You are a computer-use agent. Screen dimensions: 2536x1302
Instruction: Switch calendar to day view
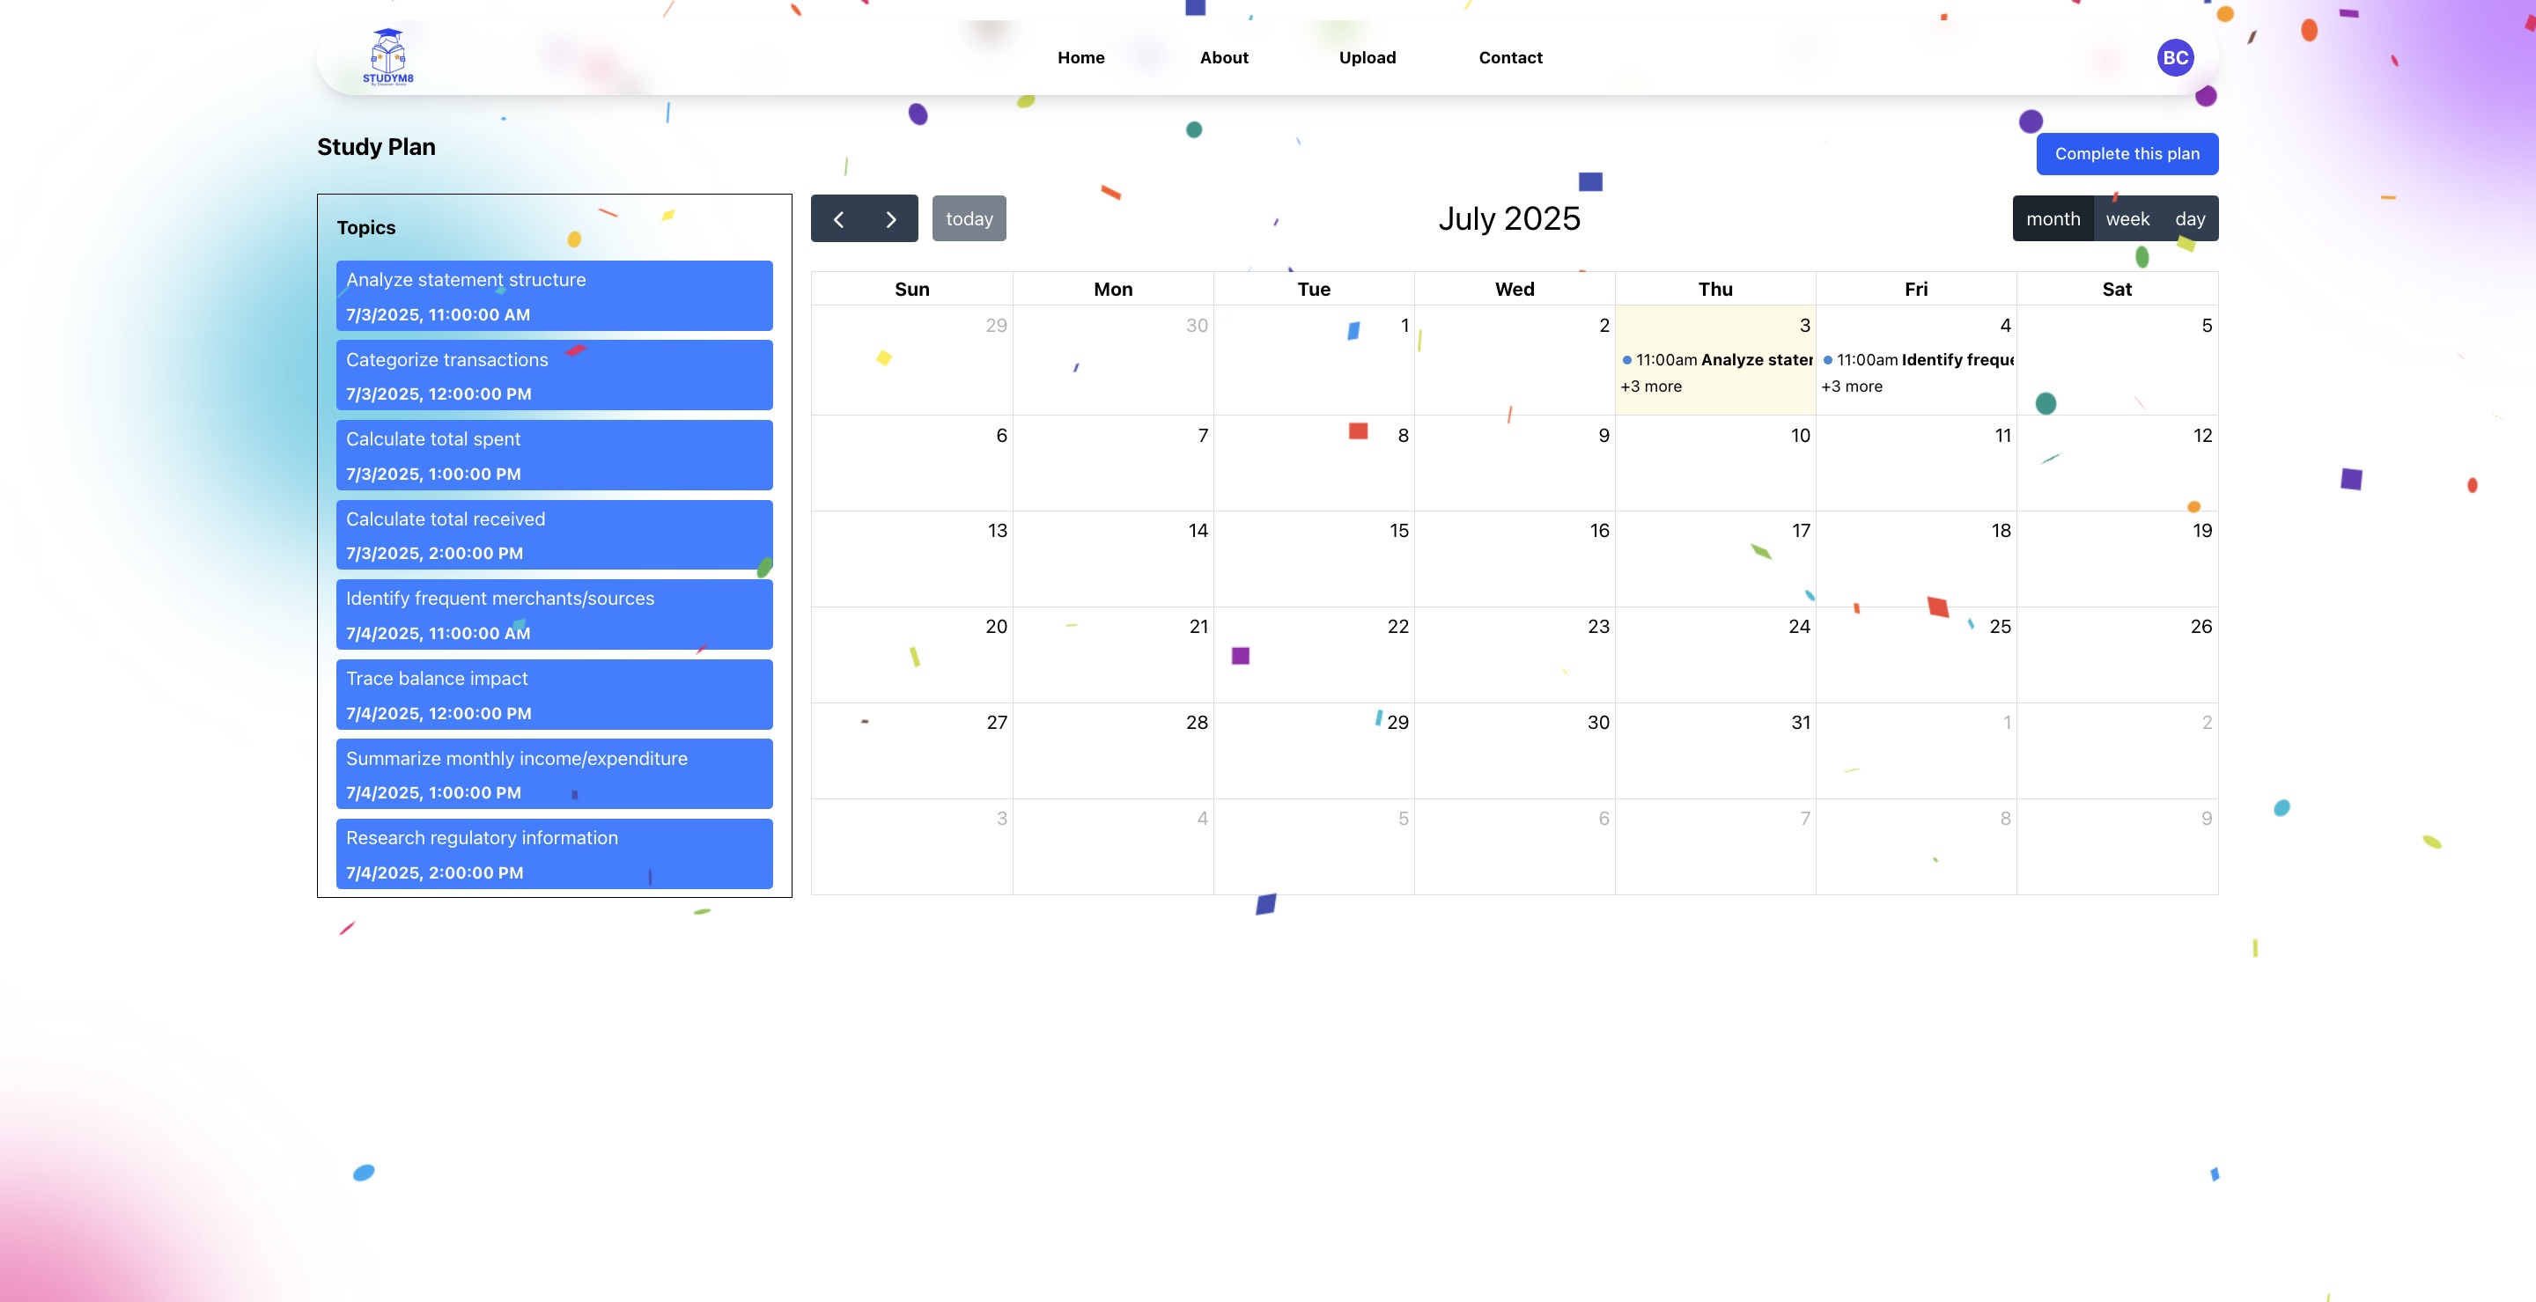(2189, 218)
